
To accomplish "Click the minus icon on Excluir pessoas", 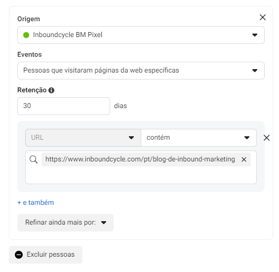I will click(19, 255).
